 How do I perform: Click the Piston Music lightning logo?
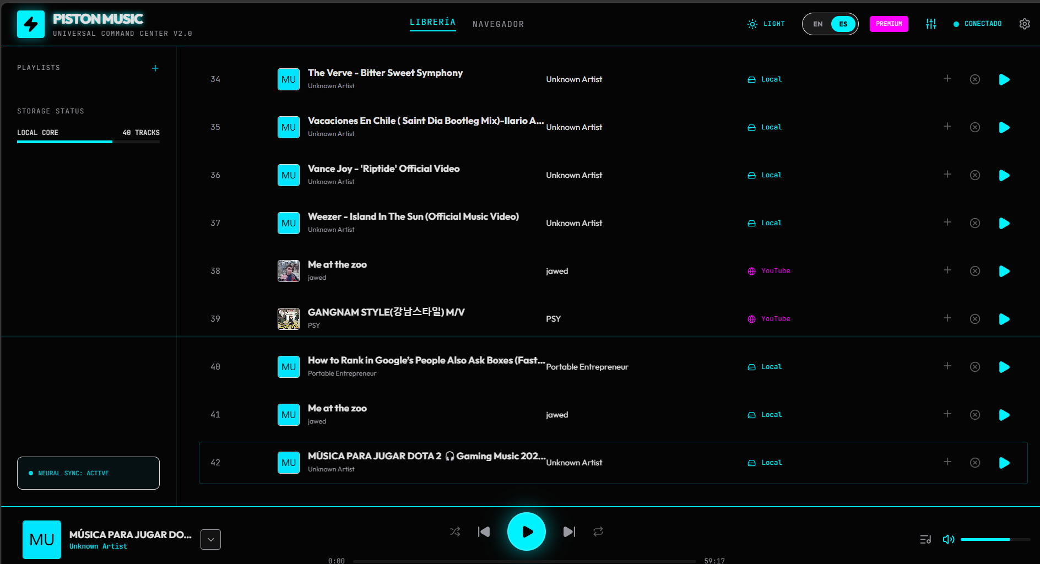click(x=31, y=24)
